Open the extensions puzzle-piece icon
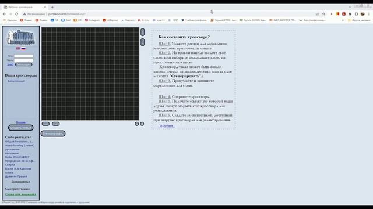Screen dimensions: 373x209 coord(350,14)
